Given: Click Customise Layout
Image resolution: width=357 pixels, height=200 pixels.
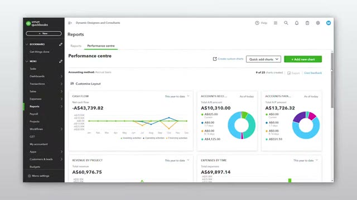Looking at the screenshot, I should tap(88, 84).
